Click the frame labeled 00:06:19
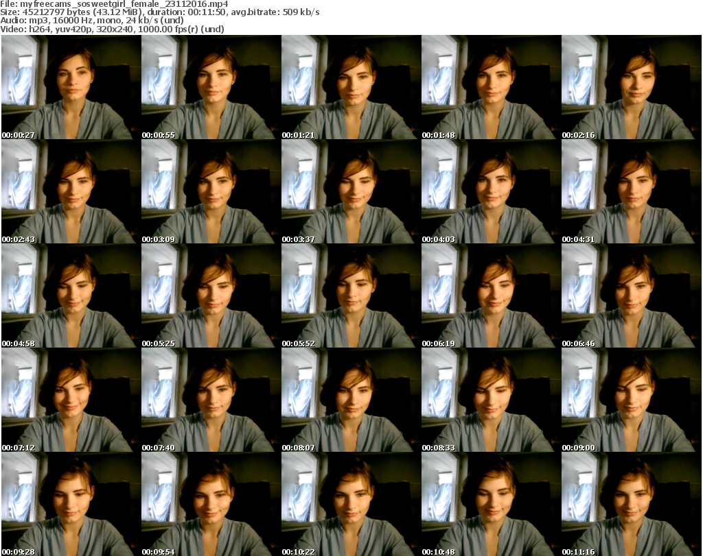The width and height of the screenshot is (703, 556). pos(491,296)
